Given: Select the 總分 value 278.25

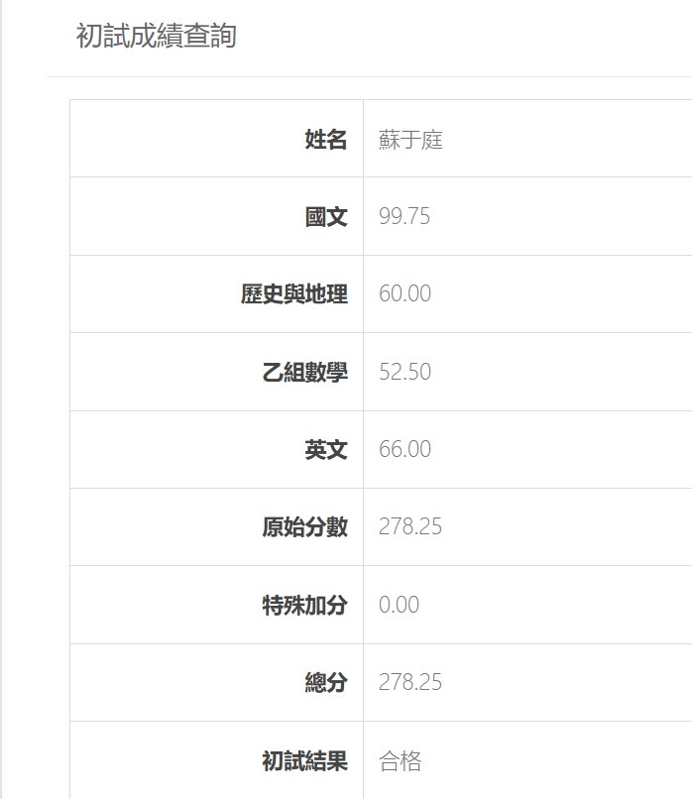Looking at the screenshot, I should [x=410, y=683].
